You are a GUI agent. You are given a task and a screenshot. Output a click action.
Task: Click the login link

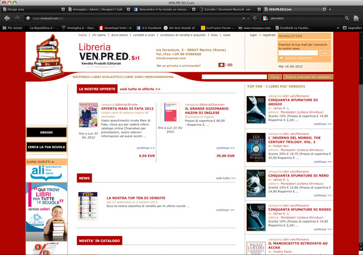click(x=254, y=35)
